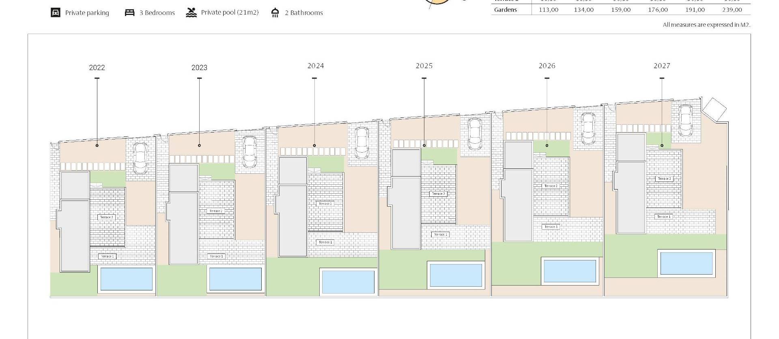
Task: Click the Terrace 2 label in plot 2022
Action: tap(107, 217)
